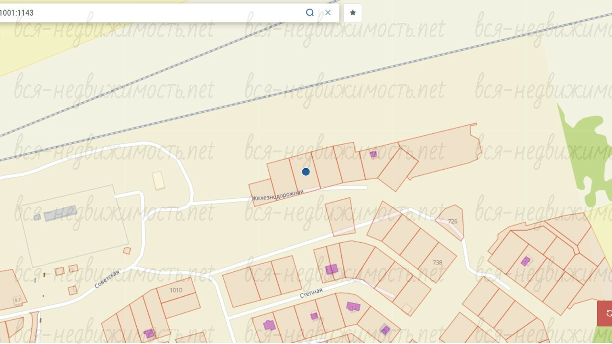Click the large gray building in the fenced lot
Image resolution: width=612 pixels, height=344 pixels.
(60, 213)
